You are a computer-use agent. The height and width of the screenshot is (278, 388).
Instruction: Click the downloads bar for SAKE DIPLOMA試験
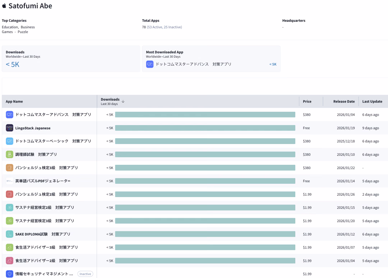click(x=205, y=234)
